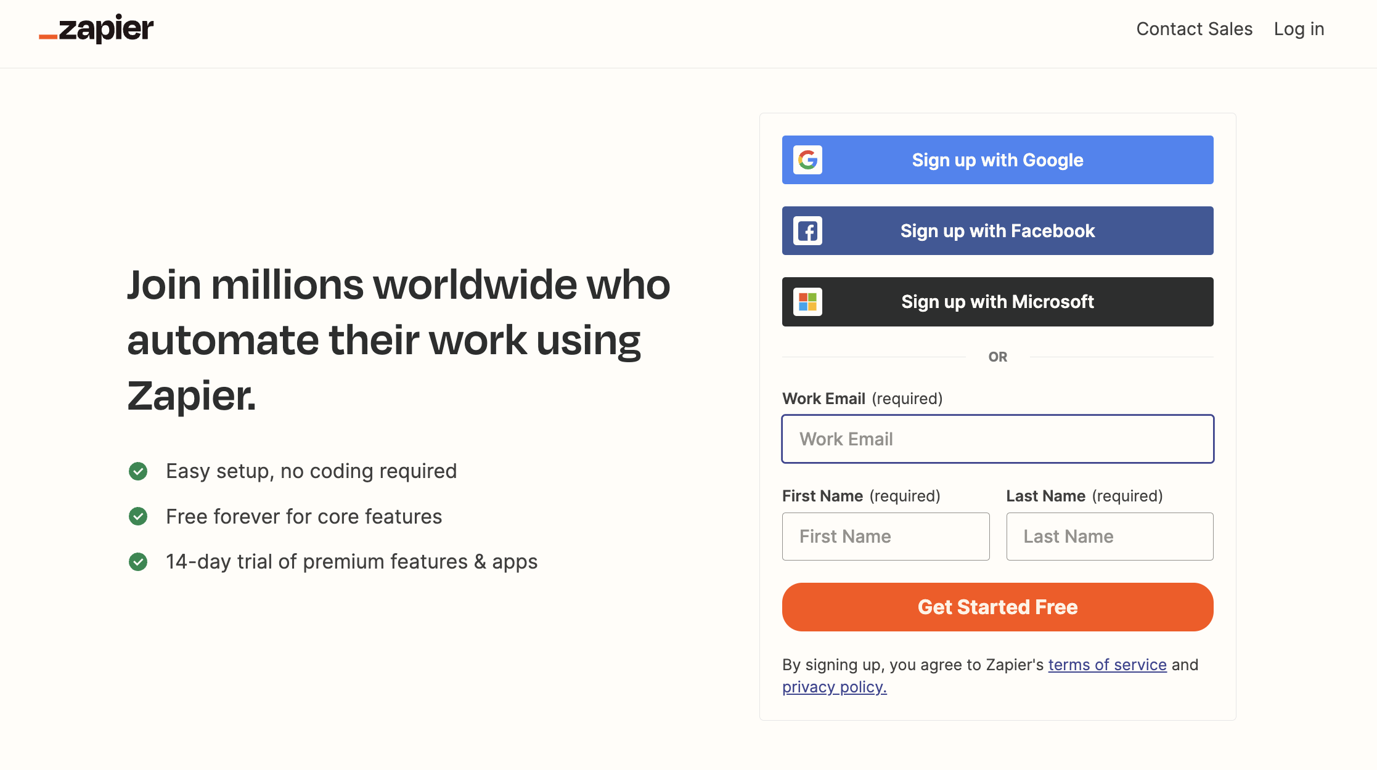
Task: Focus the Last Name field
Action: coord(1110,537)
